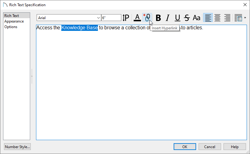Click the dialog's title bar app icon
250x154 pixels.
point(5,5)
